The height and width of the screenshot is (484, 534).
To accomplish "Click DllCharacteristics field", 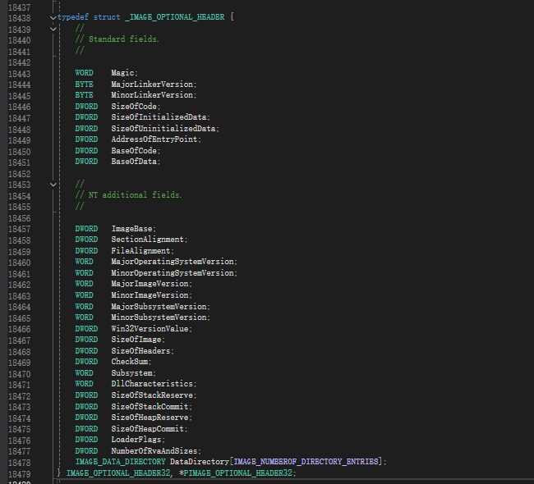I will [x=152, y=384].
